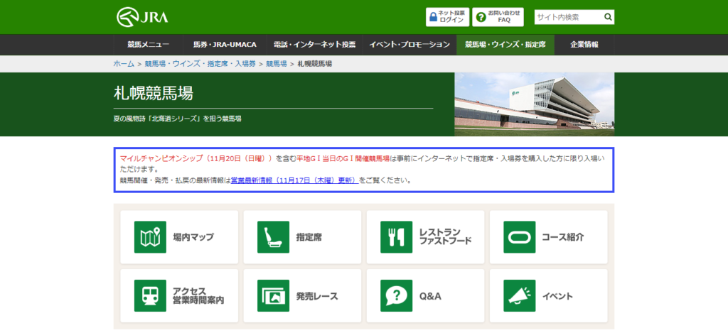Click the お問い合わせ FAQ button text
This screenshot has width=728, height=333.
[x=504, y=17]
